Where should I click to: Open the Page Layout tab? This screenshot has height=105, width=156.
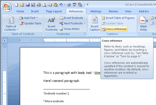click(x=54, y=11)
